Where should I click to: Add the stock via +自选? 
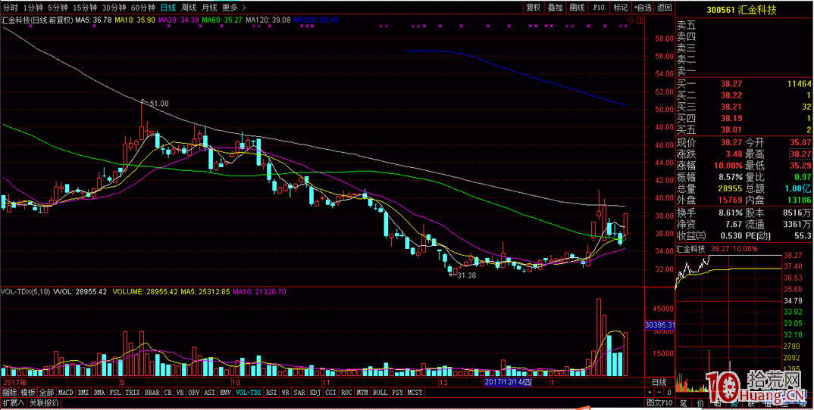tap(642, 8)
